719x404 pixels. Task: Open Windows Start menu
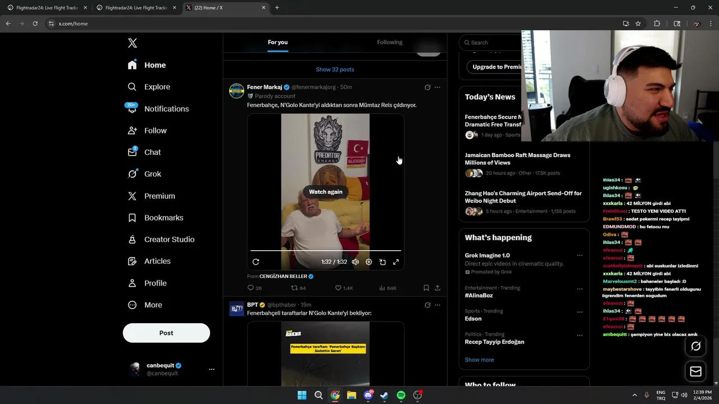pyautogui.click(x=302, y=395)
